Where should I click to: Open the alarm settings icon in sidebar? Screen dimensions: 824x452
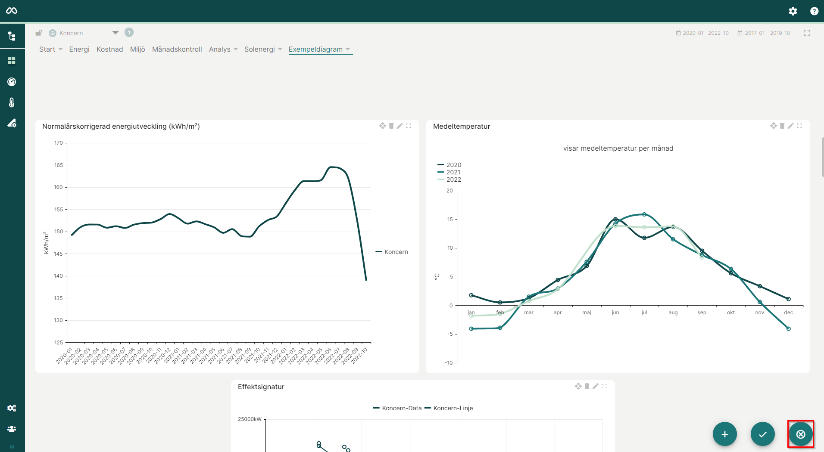[x=12, y=124]
